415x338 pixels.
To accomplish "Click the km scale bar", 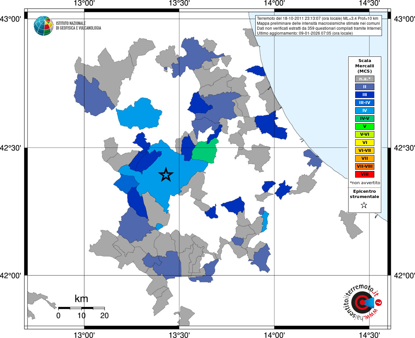I will (x=81, y=308).
